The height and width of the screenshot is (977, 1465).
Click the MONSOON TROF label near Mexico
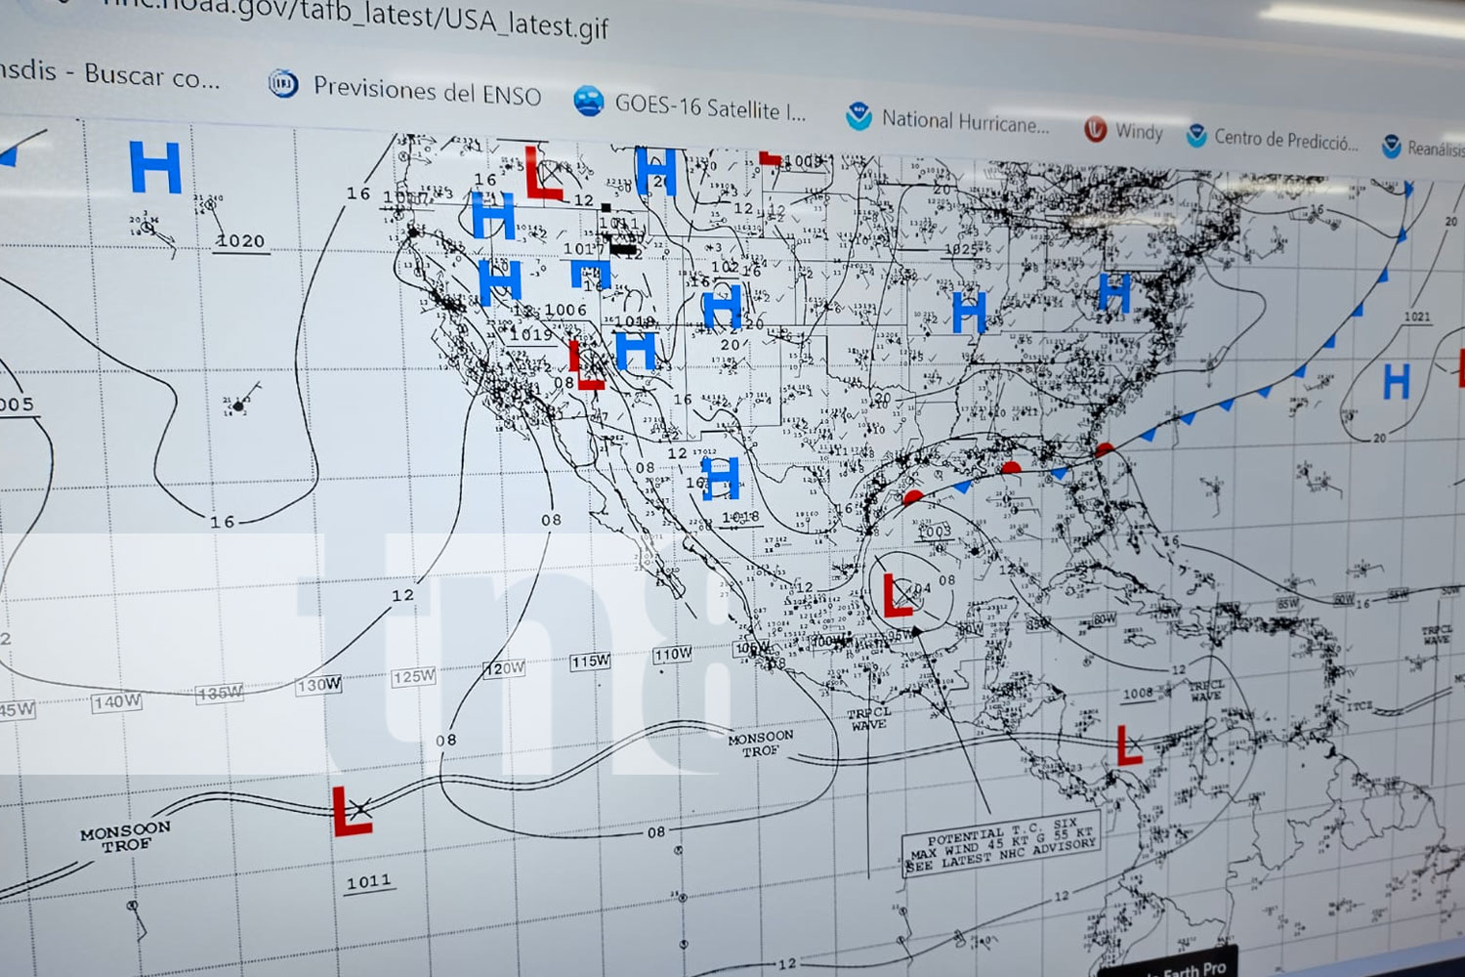(760, 743)
